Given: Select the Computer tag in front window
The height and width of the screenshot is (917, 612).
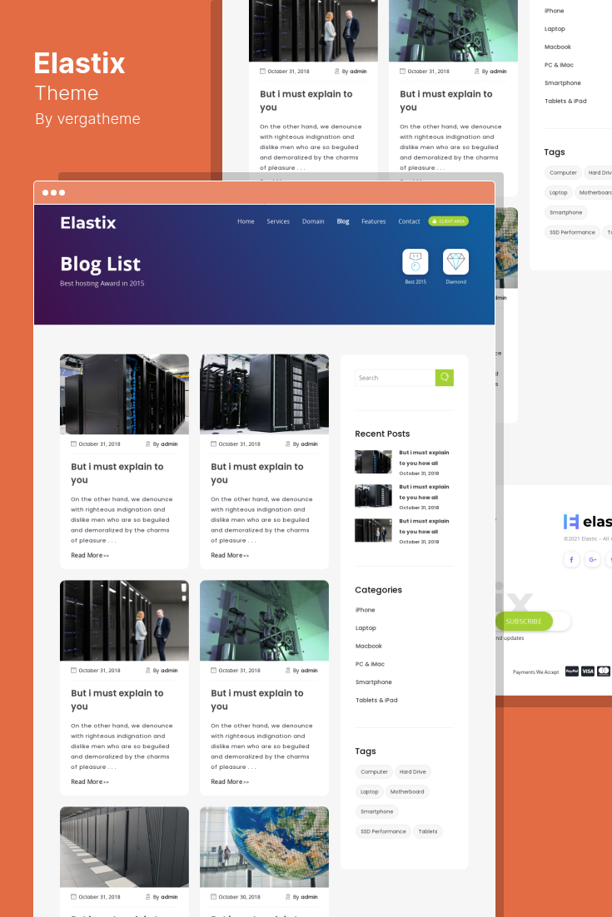Looking at the screenshot, I should pos(375,772).
